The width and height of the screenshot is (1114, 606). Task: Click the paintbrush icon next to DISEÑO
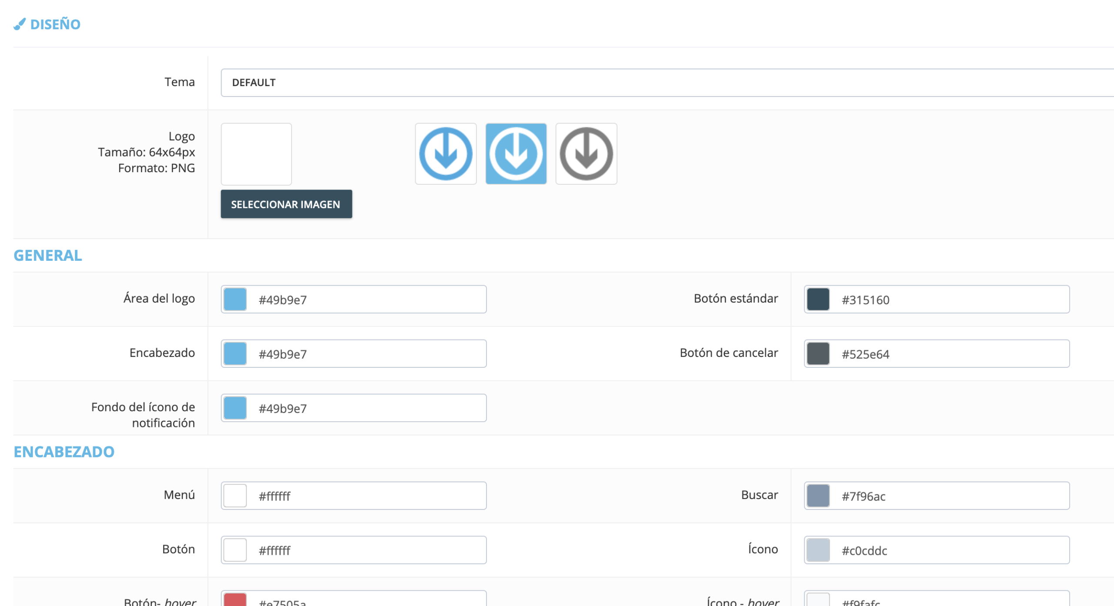coord(20,24)
